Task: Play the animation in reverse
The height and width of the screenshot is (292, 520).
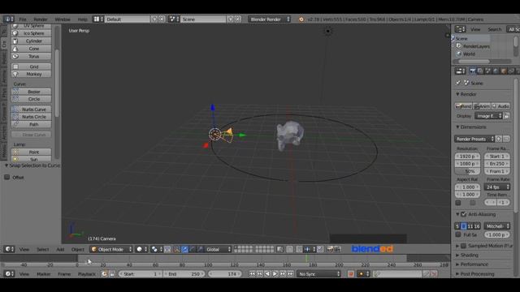Action: (267, 274)
